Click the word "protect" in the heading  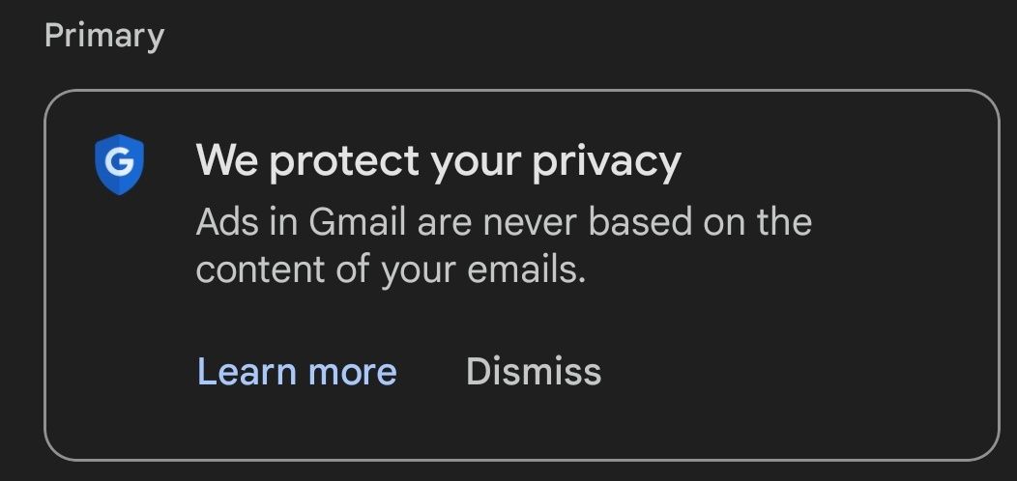coord(343,162)
